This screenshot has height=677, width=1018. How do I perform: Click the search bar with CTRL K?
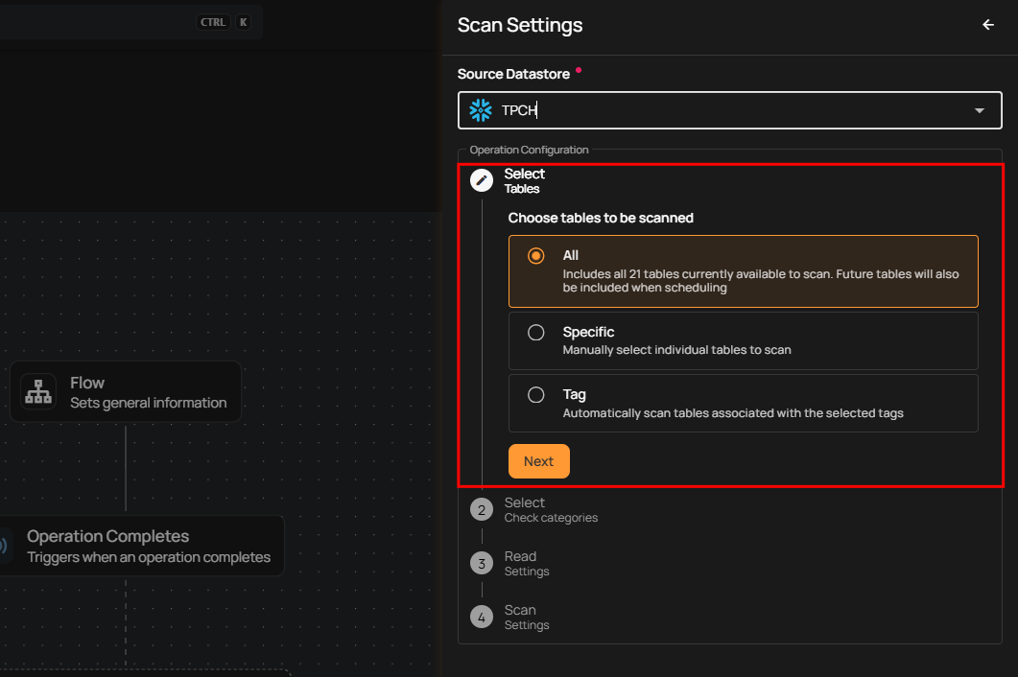(125, 22)
